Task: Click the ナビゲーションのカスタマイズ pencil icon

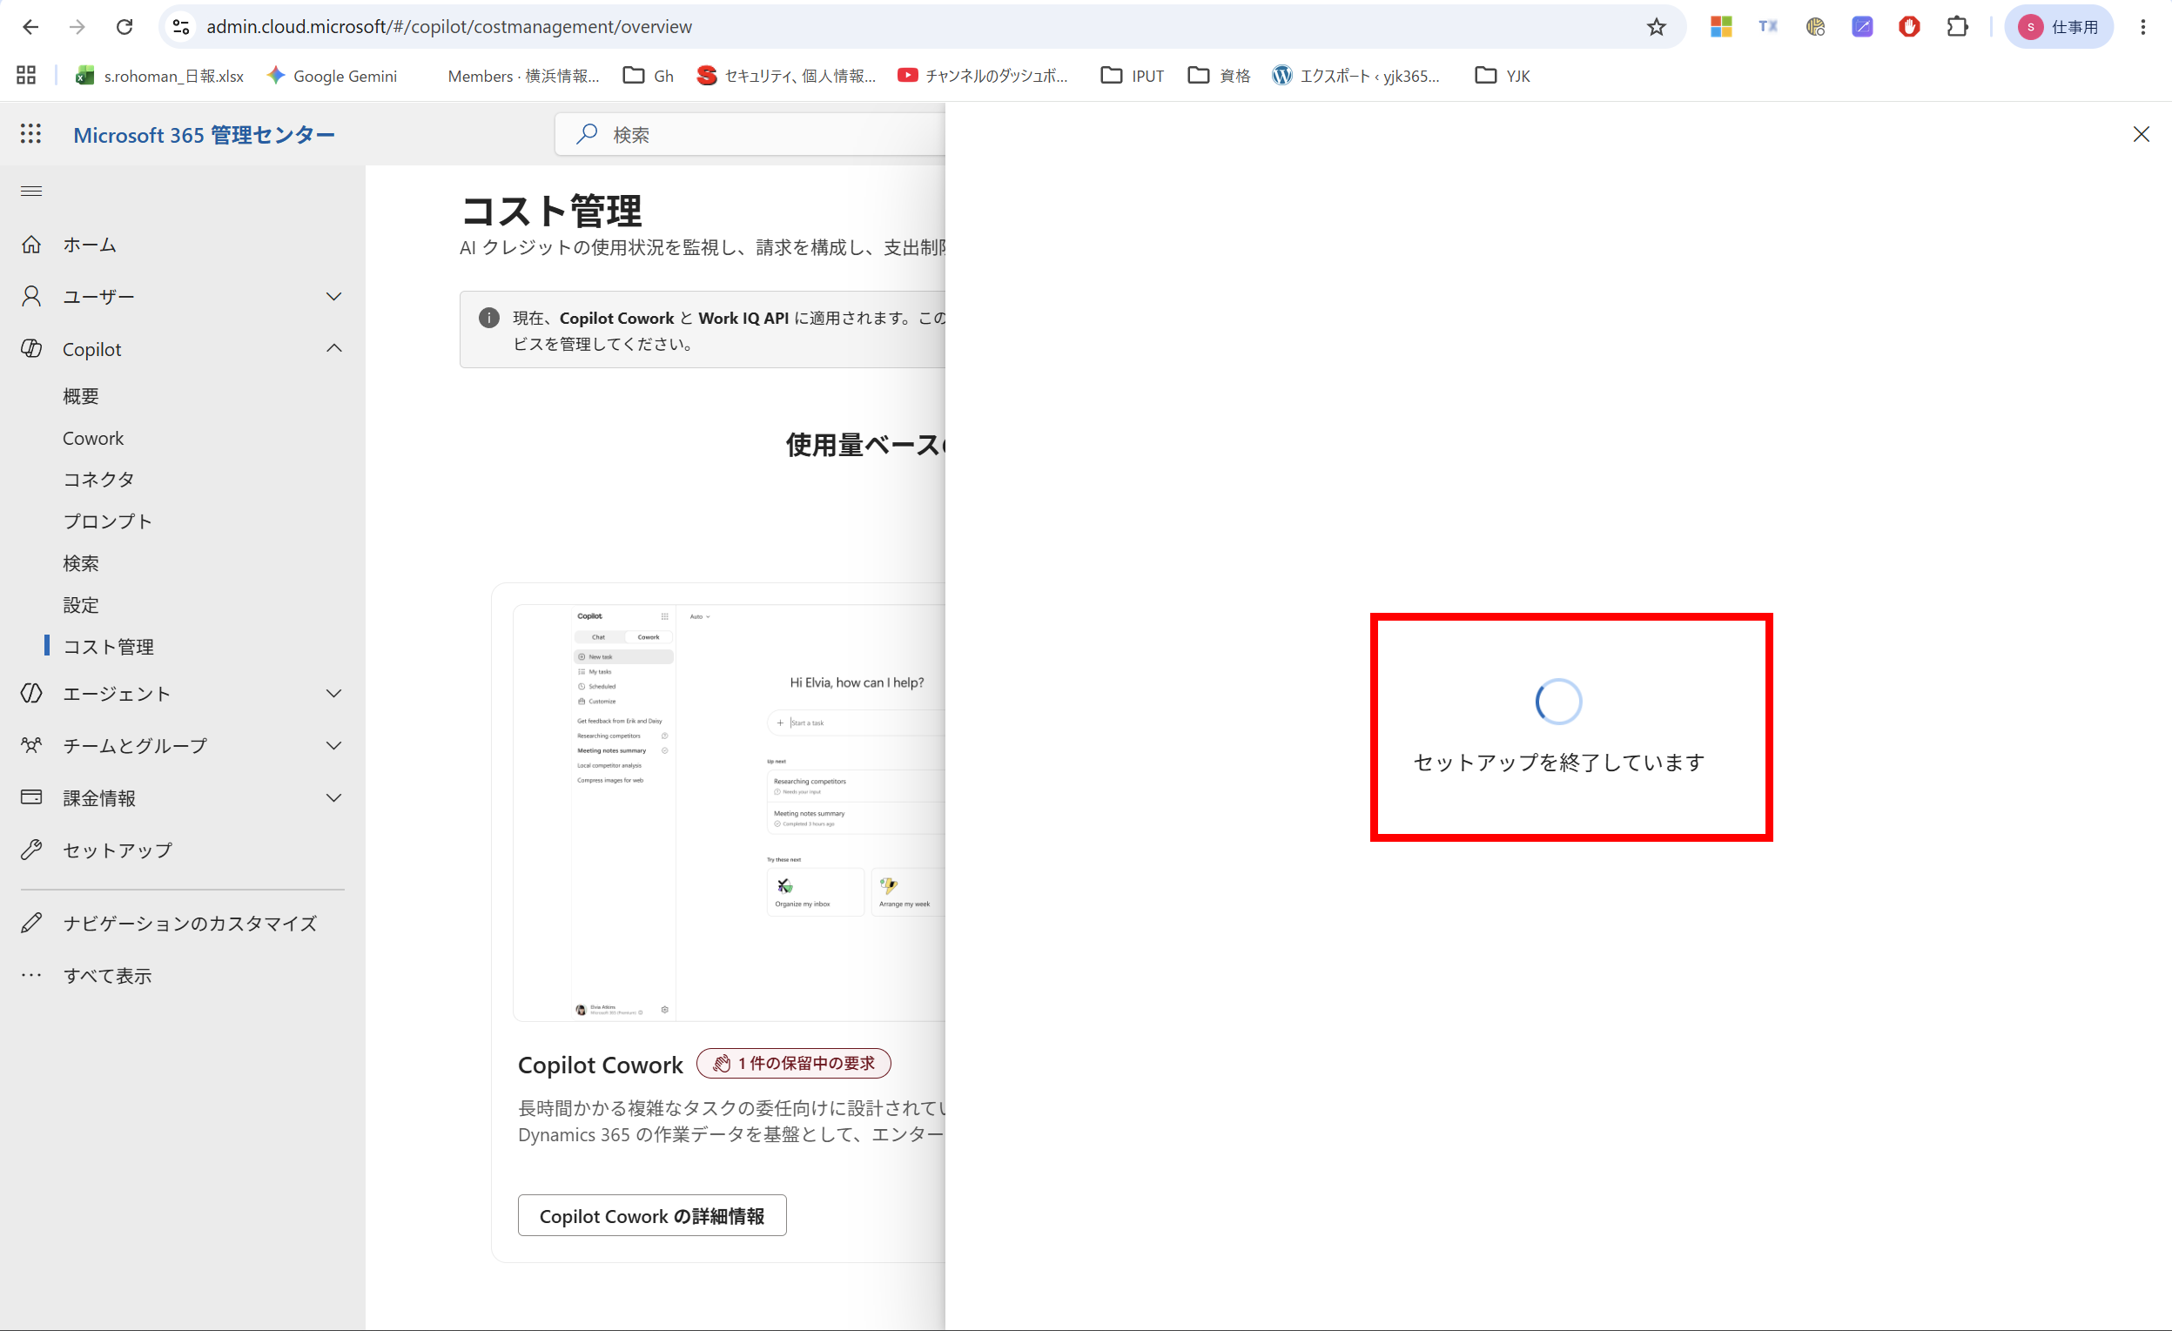Action: coord(31,923)
